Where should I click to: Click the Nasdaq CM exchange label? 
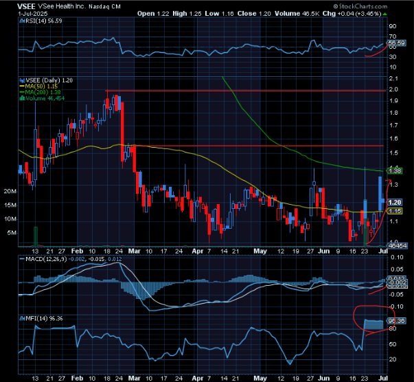click(104, 7)
